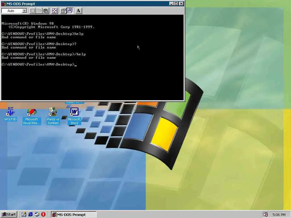Click the MS-DOS window system menu icon
Image resolution: width=291 pixels, height=218 pixels.
pyautogui.click(x=4, y=4)
